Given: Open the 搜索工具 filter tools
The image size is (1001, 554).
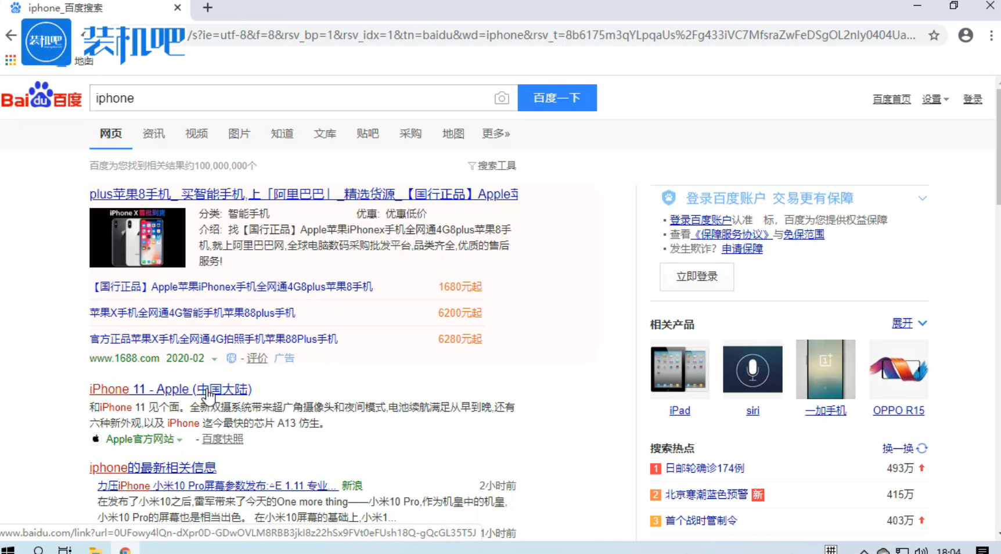Looking at the screenshot, I should 492,166.
